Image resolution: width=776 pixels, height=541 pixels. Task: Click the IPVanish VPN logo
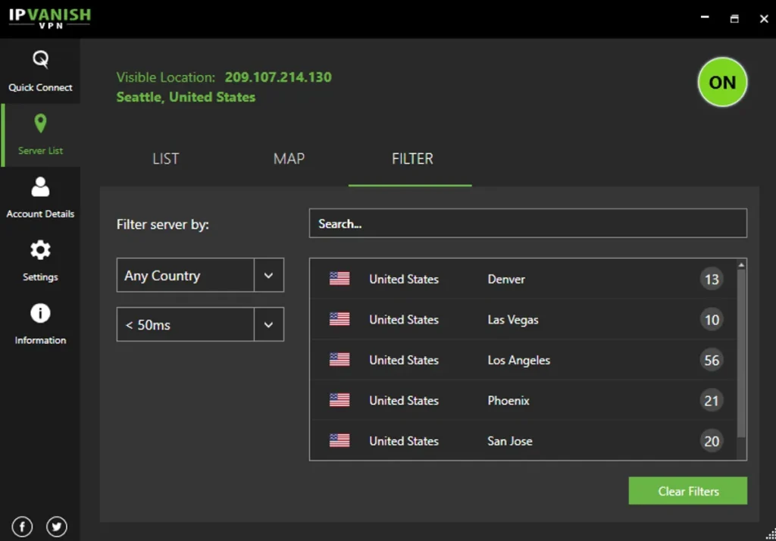tap(50, 18)
